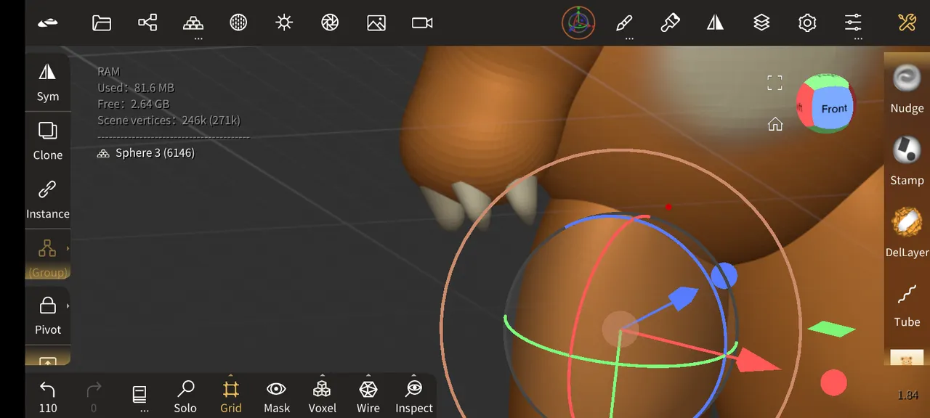The height and width of the screenshot is (418, 930).
Task: Toggle Sym symmetry on the left panel
Action: [48, 82]
